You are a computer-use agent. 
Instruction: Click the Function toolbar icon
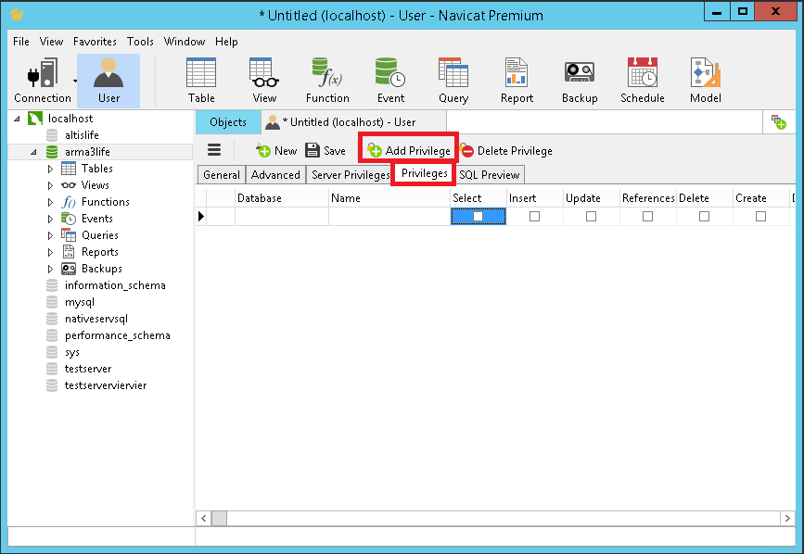tap(327, 81)
